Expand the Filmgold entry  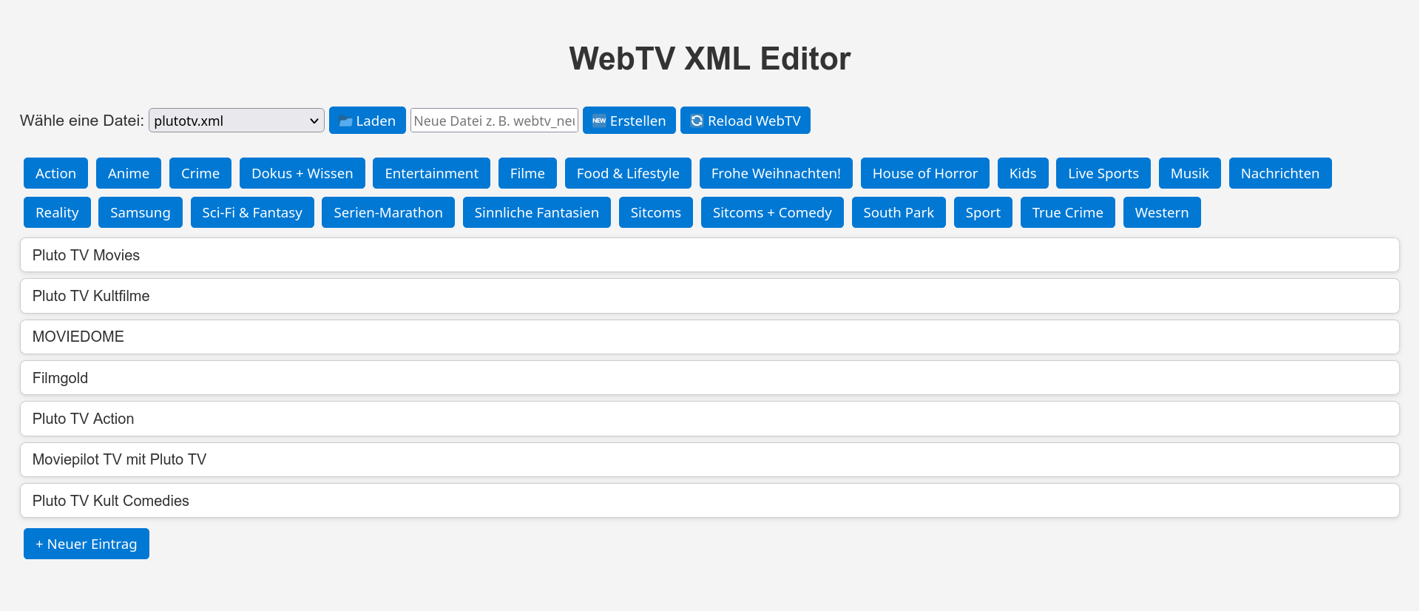709,378
